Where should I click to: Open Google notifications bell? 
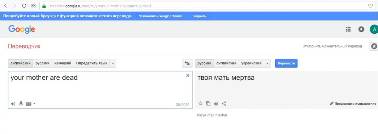click(361, 29)
